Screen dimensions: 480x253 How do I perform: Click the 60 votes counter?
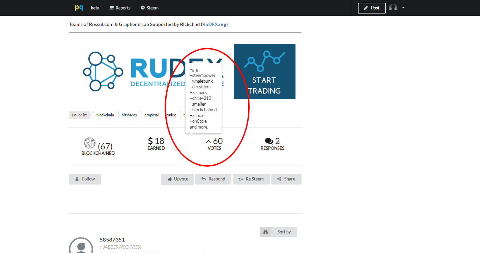tap(215, 141)
